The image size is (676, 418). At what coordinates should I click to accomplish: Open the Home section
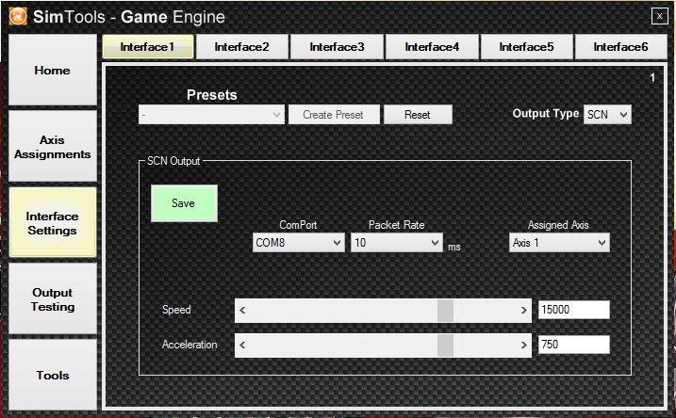(x=53, y=70)
